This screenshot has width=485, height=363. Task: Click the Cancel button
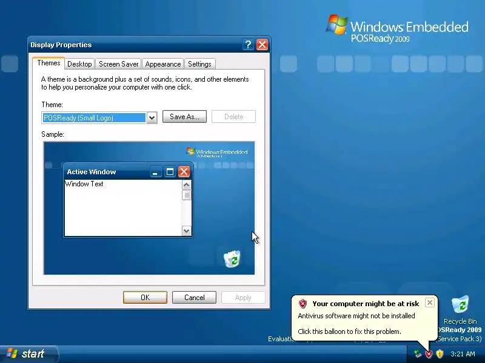[x=194, y=298]
